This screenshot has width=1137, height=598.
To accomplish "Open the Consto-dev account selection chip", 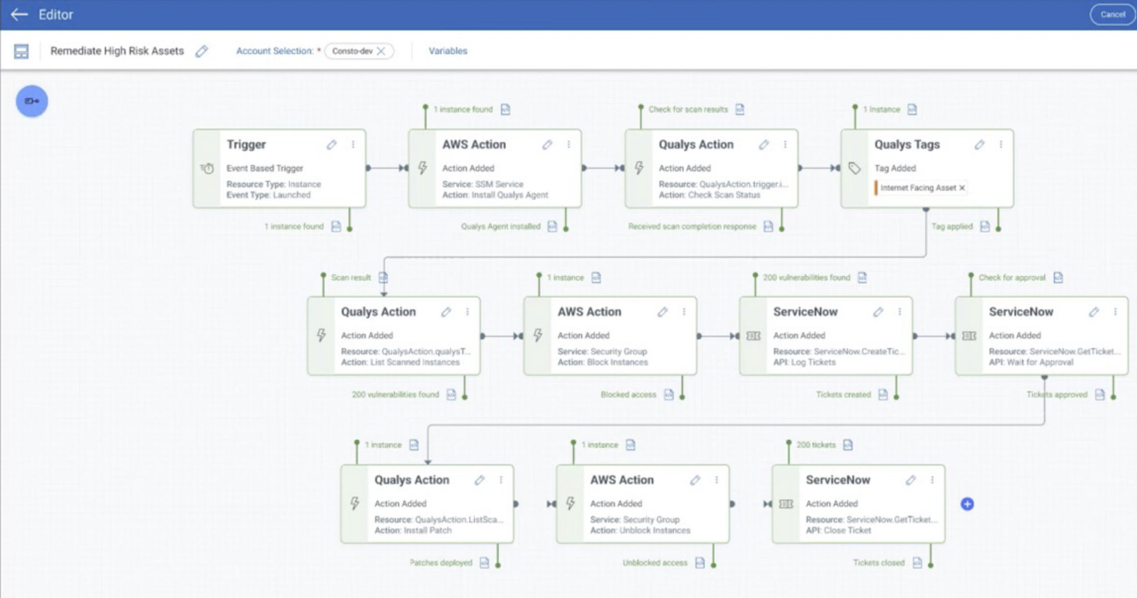I will pos(353,50).
